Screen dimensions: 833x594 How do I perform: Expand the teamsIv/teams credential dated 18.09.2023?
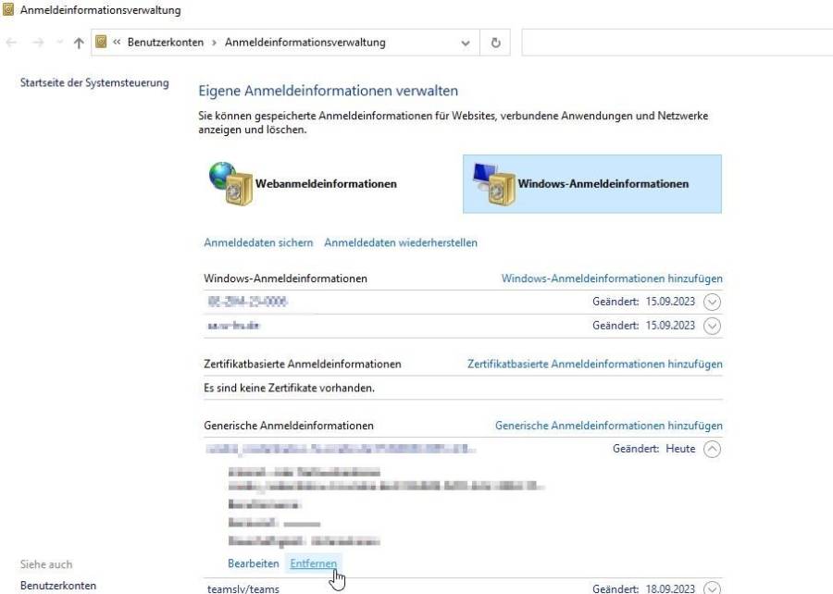click(712, 588)
